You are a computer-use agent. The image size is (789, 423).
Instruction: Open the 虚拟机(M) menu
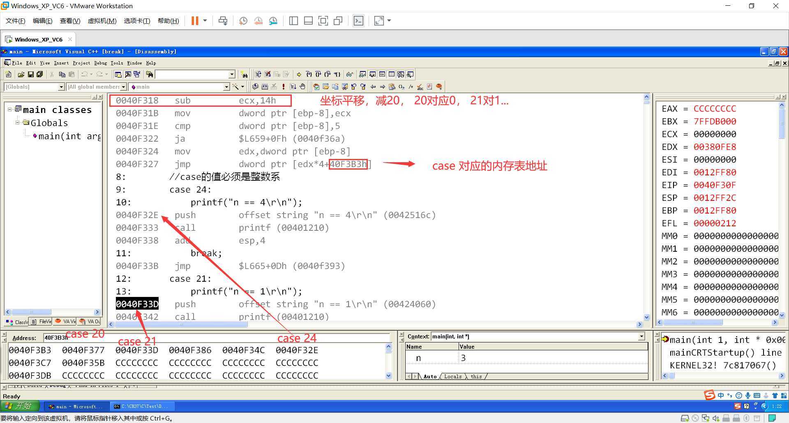pos(102,21)
